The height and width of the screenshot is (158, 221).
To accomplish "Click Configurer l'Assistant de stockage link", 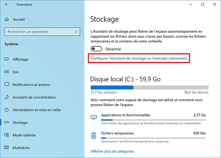I will (139, 59).
